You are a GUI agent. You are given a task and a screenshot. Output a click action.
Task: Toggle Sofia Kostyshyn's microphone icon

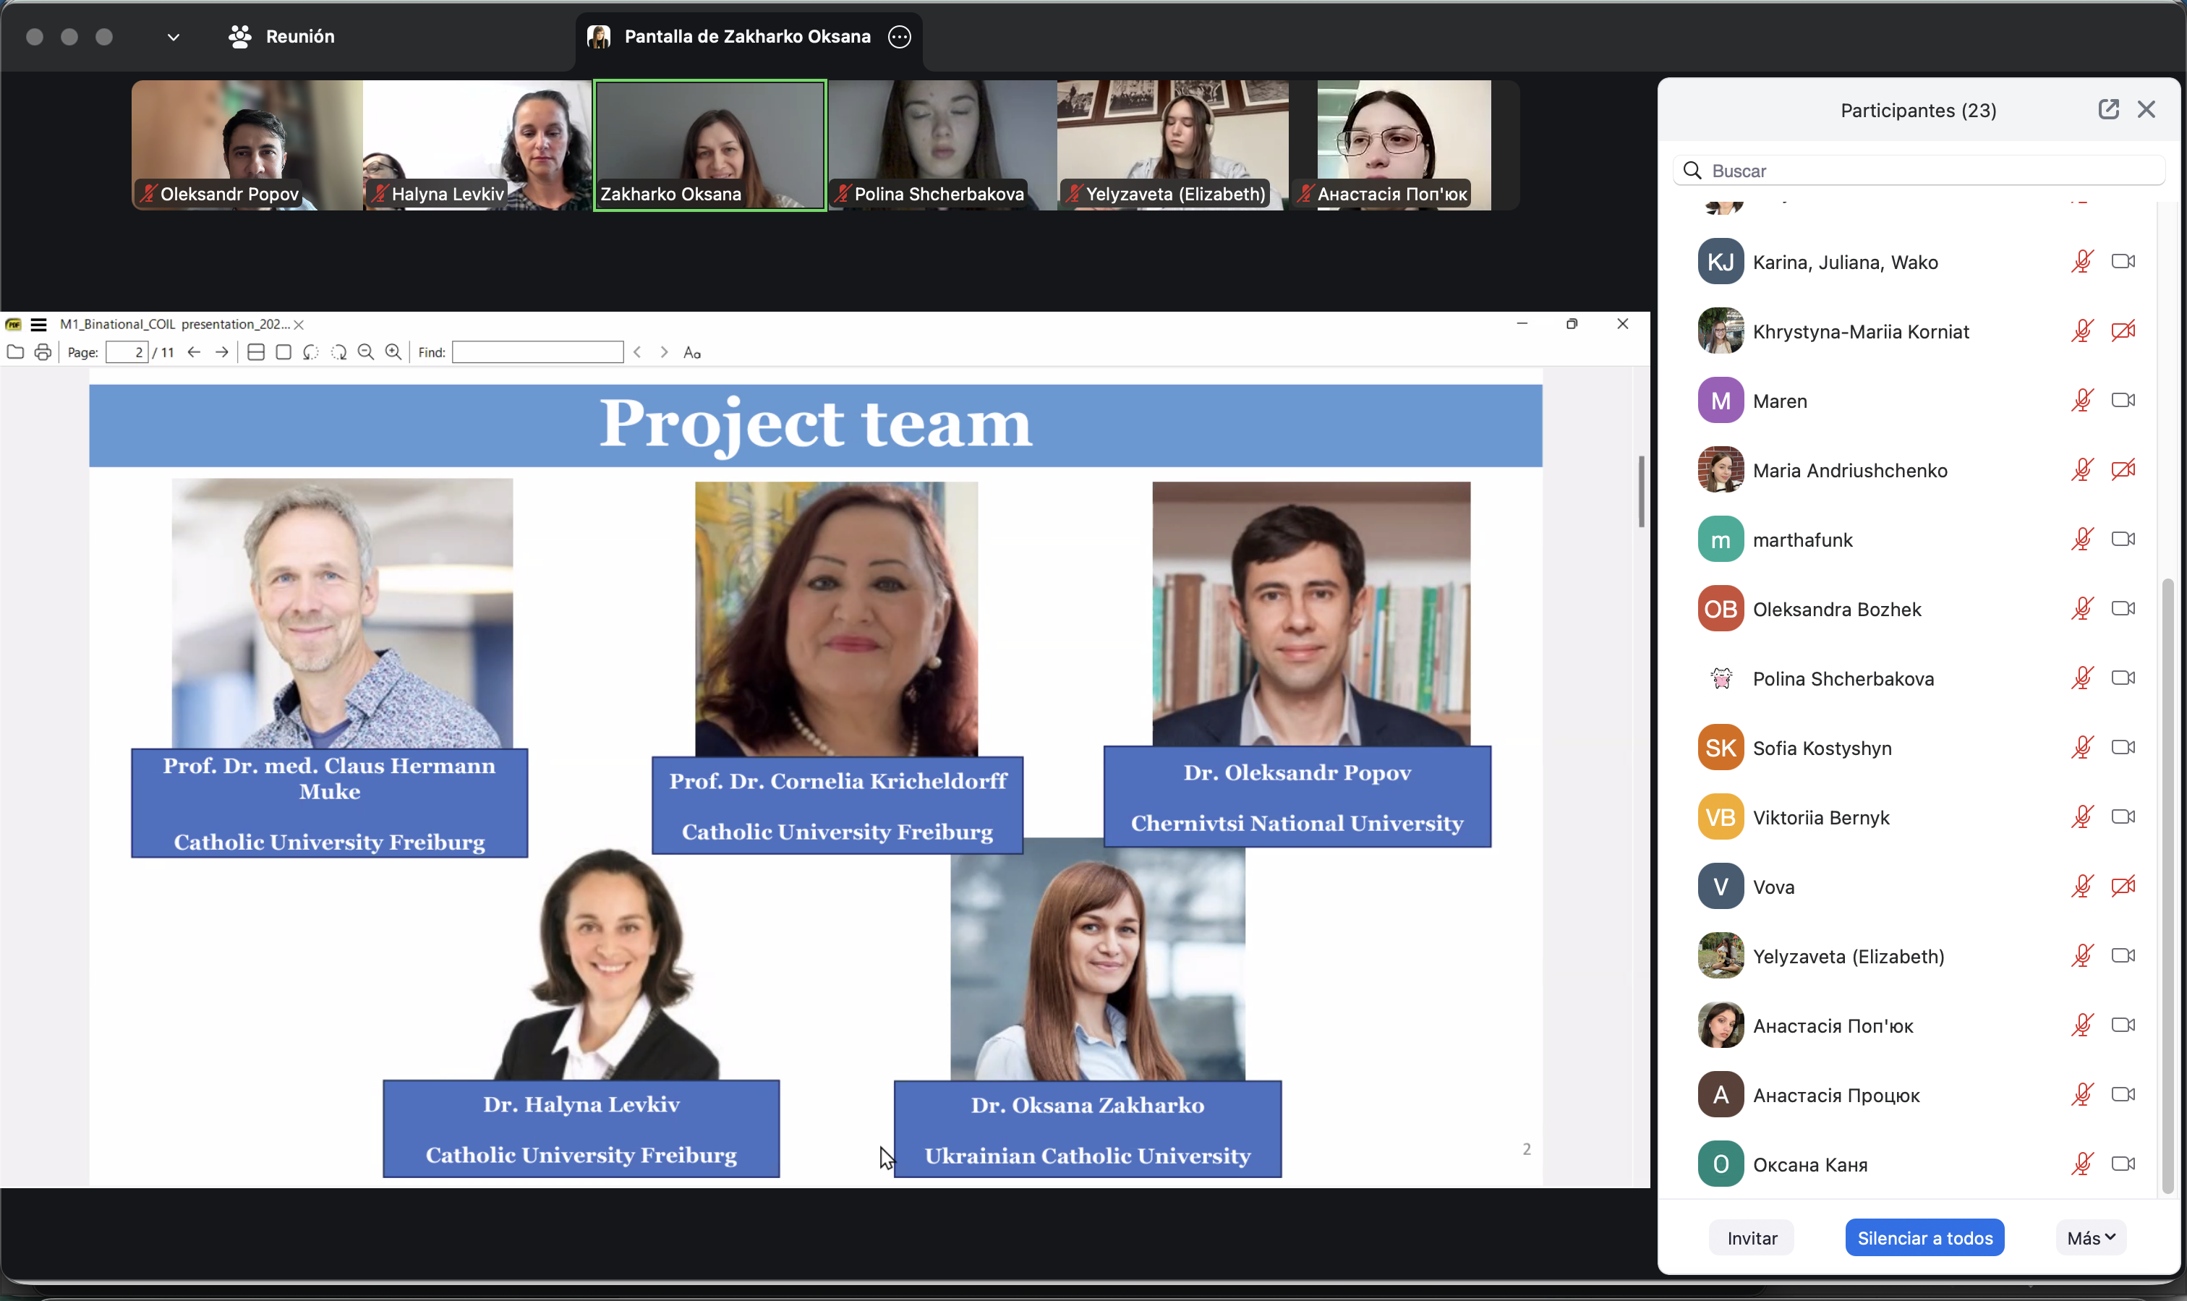[2082, 748]
